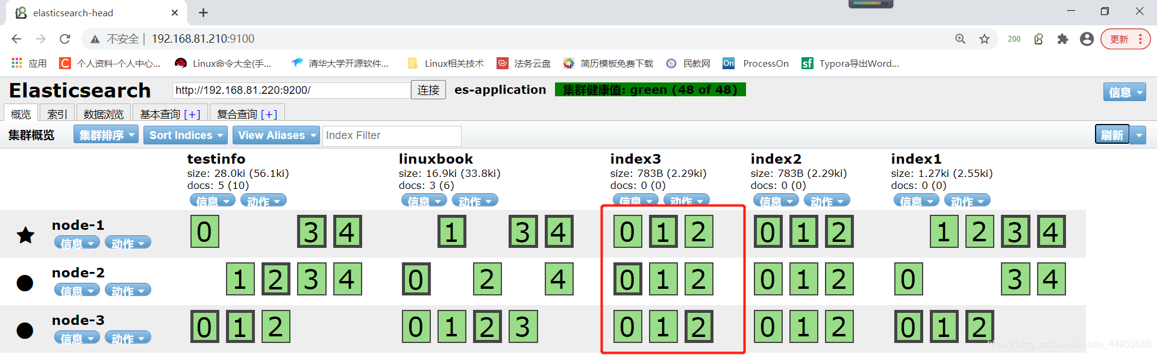Open the zoom magnifier icon in address bar
The height and width of the screenshot is (355, 1157).
(961, 39)
